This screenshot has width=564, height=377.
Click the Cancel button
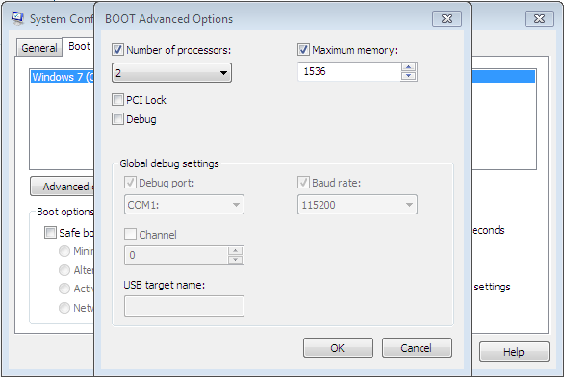pos(417,348)
